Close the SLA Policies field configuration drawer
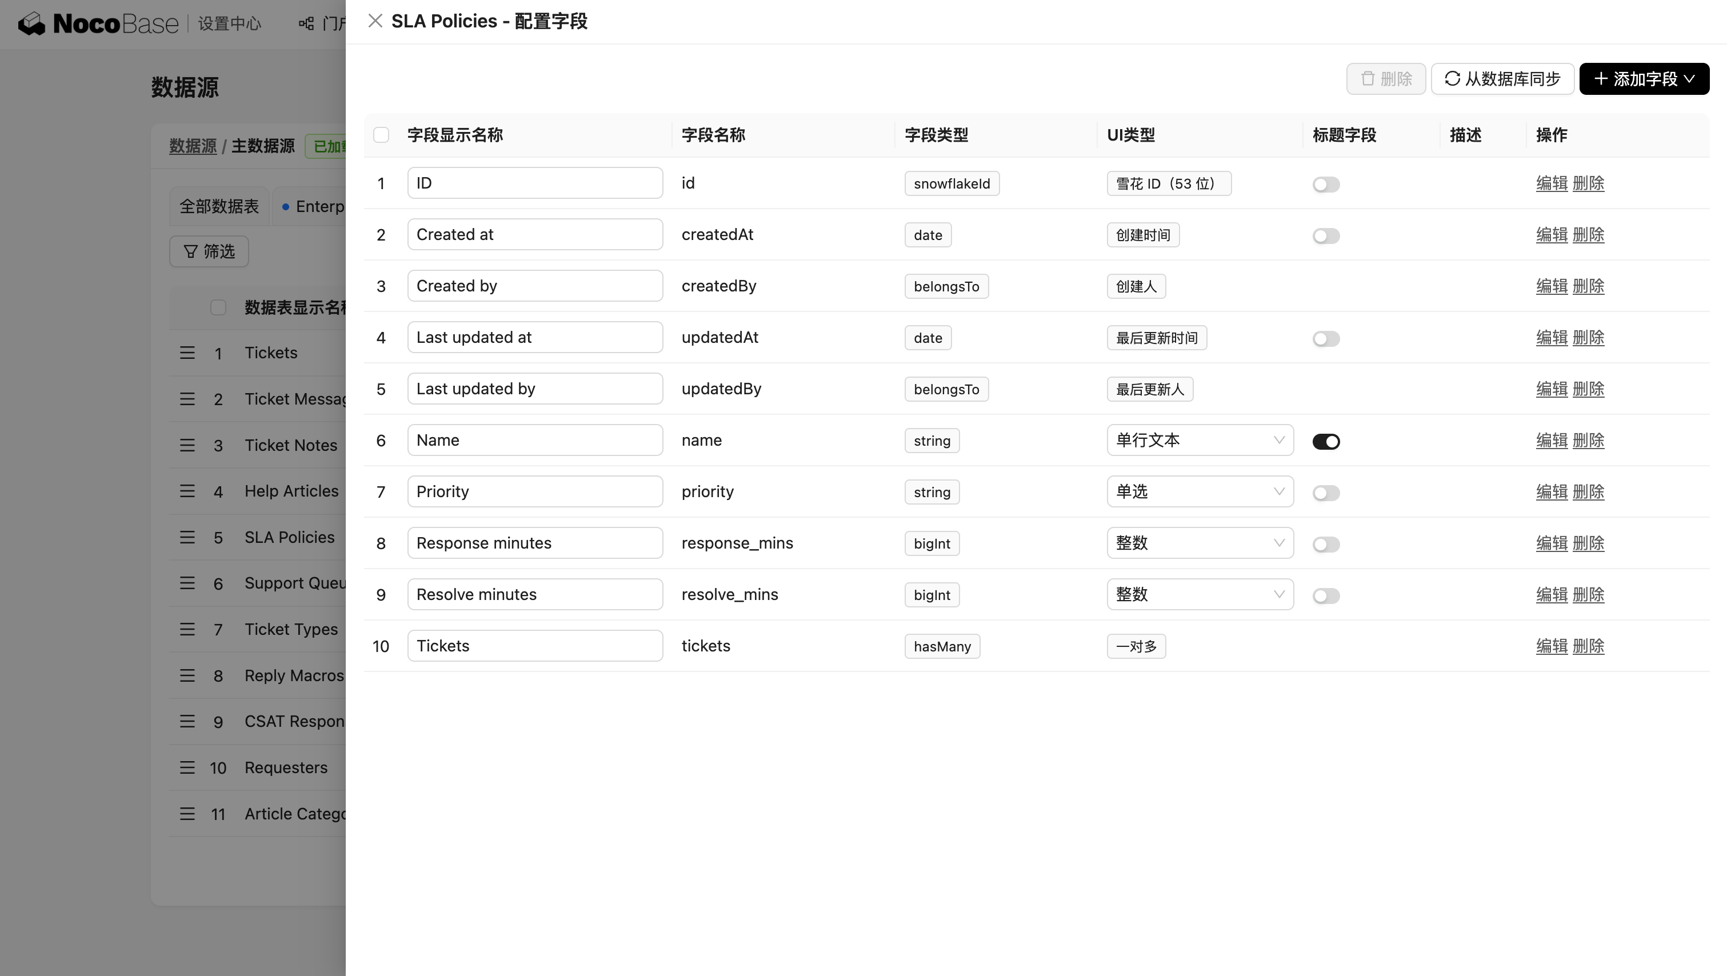Screen dimensions: 1727x976 point(375,22)
